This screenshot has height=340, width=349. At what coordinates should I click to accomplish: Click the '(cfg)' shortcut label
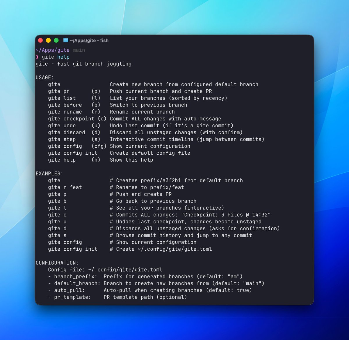point(99,146)
